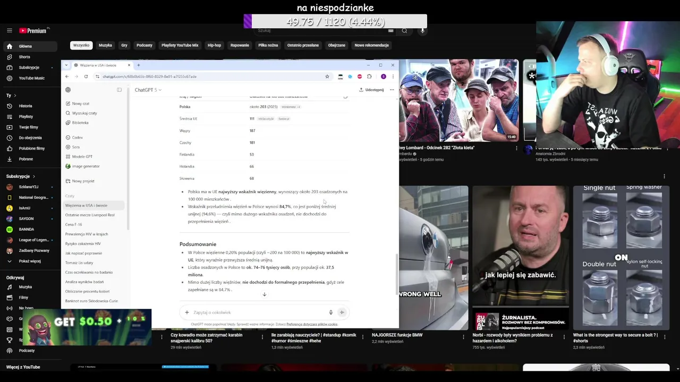Click the YouTube Szukaj search field
This screenshot has width=680, height=382.
321,31
